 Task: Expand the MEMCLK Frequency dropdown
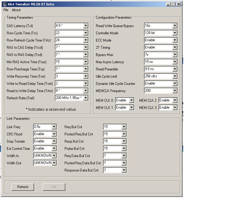pyautogui.click(x=175, y=91)
